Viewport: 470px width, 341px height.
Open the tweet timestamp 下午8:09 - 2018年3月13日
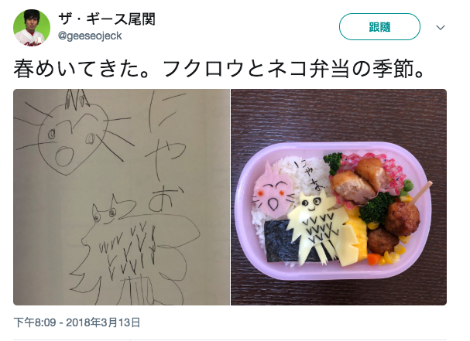tap(77, 322)
